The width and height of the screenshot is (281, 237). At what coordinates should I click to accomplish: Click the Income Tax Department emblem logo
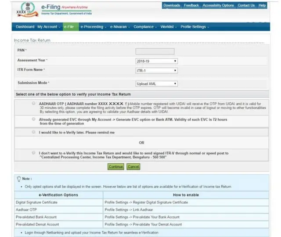pos(27,10)
